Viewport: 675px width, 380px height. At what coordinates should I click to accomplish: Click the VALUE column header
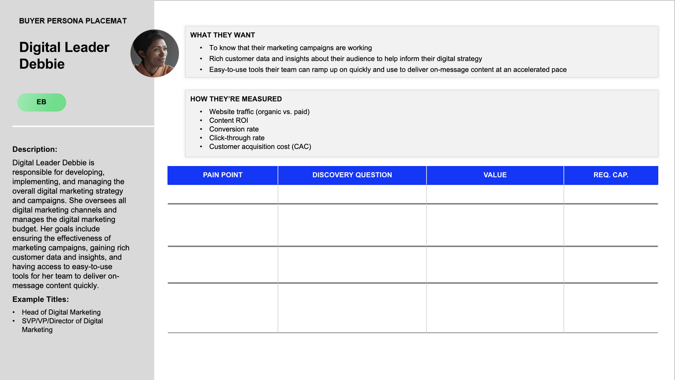pos(494,175)
